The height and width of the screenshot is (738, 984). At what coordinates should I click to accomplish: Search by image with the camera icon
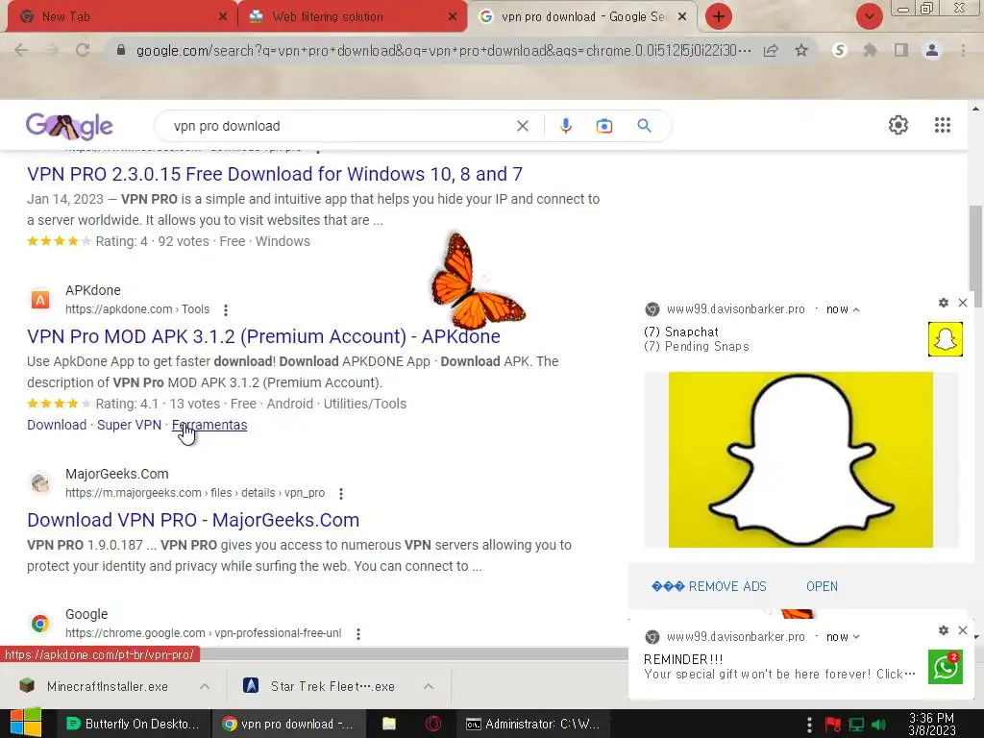coord(604,126)
